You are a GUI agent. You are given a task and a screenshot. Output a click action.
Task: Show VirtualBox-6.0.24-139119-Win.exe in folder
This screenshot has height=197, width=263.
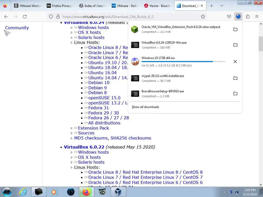235,45
